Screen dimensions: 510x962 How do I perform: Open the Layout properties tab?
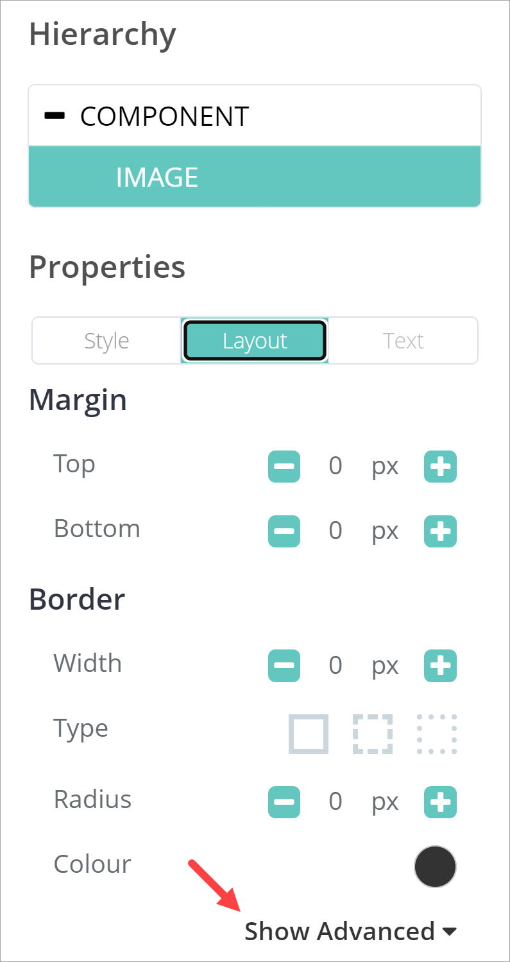coord(255,341)
